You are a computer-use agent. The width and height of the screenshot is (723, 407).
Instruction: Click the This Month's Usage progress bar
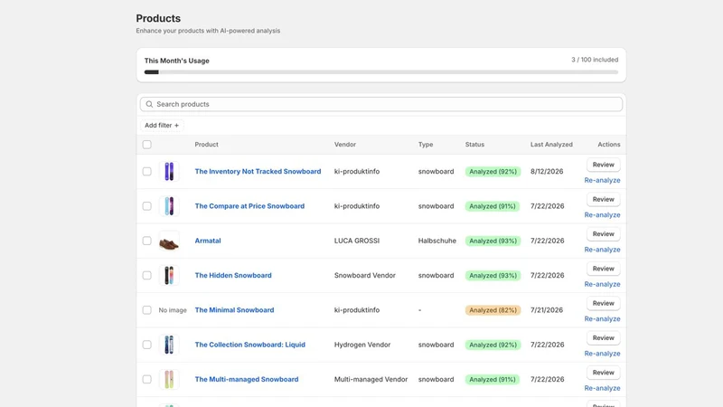tap(381, 72)
